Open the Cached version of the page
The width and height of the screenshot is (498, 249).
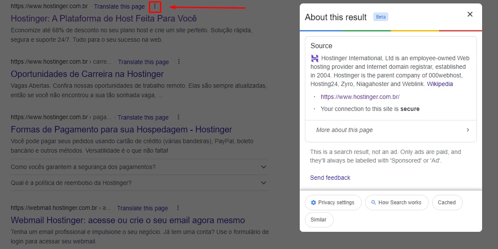pyautogui.click(x=447, y=203)
